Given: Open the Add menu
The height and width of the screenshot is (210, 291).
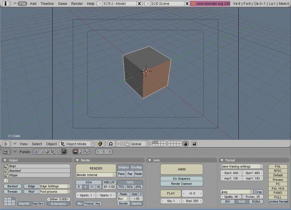Looking at the screenshot, I should coord(33,4).
